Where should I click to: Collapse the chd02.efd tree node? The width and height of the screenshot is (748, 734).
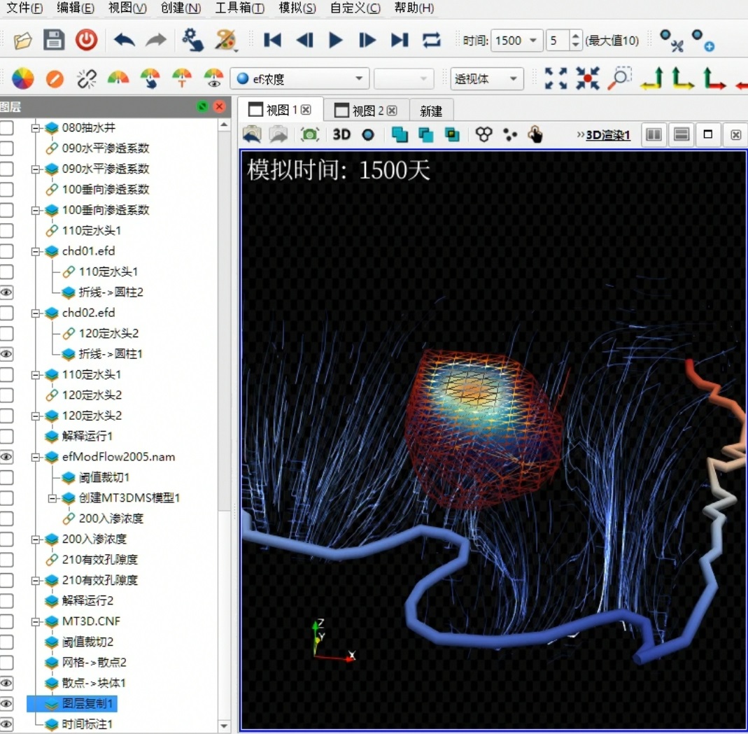point(35,313)
